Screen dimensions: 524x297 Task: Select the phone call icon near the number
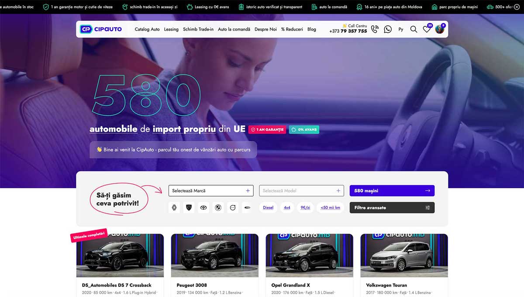[x=375, y=29]
